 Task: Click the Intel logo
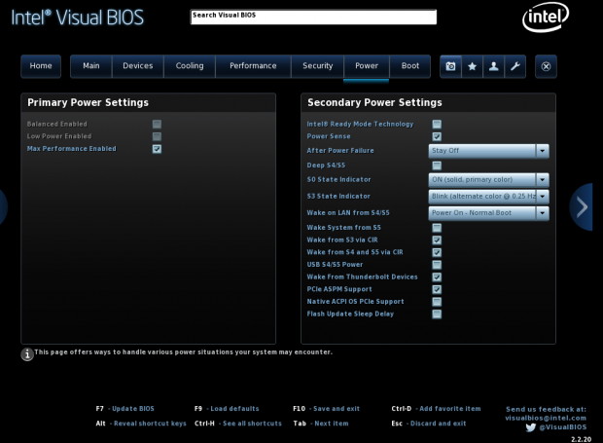546,17
